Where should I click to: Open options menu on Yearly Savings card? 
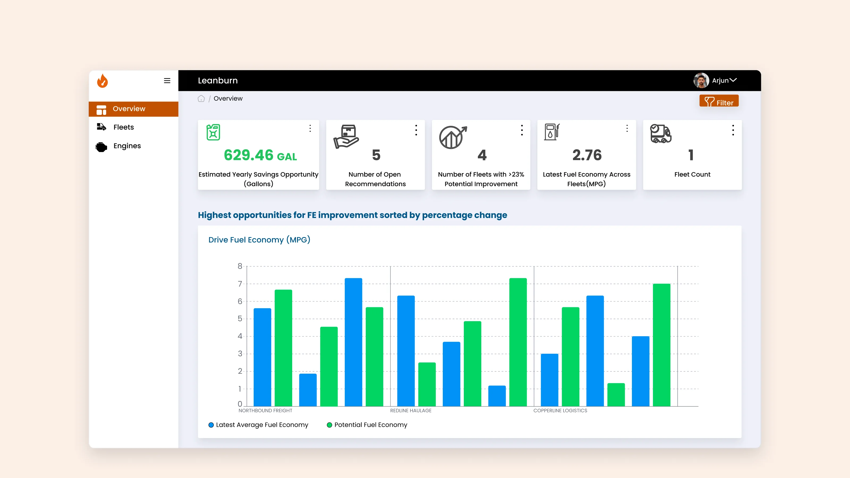click(310, 128)
